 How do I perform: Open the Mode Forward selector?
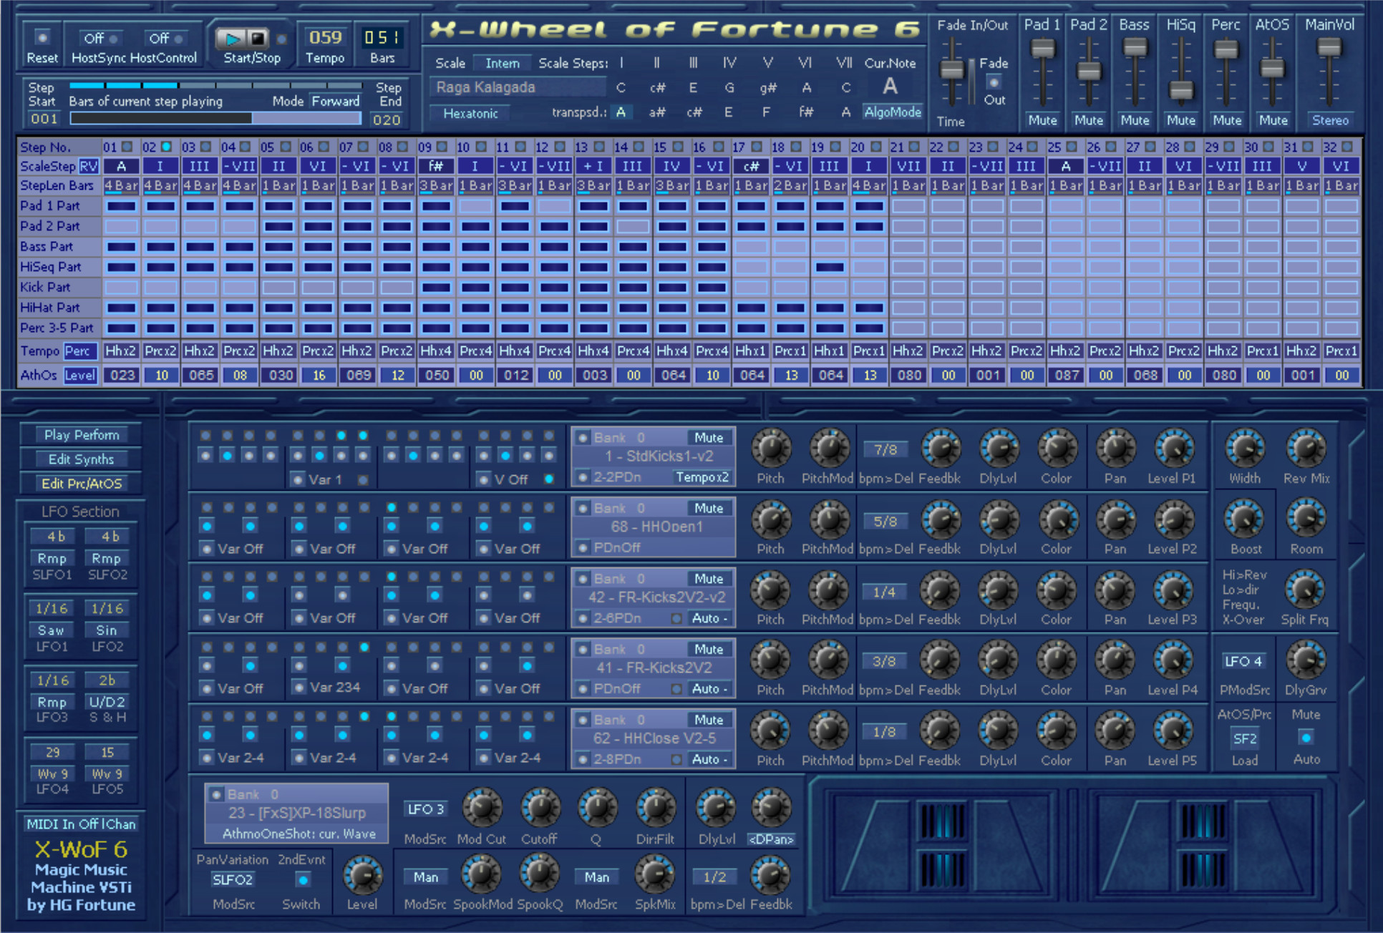(x=336, y=101)
